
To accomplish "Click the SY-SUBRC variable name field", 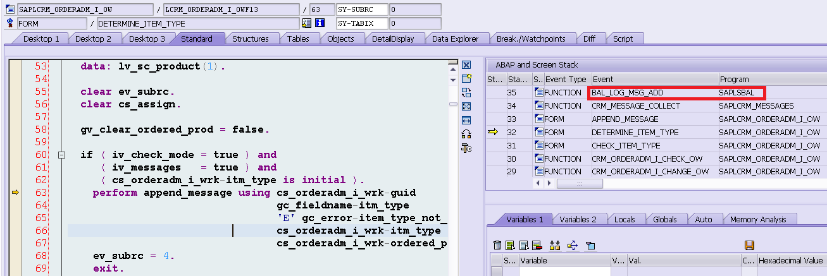I will (x=361, y=10).
